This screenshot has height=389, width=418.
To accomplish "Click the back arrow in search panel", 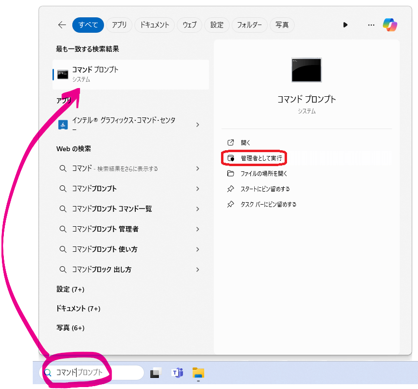I will coord(62,25).
